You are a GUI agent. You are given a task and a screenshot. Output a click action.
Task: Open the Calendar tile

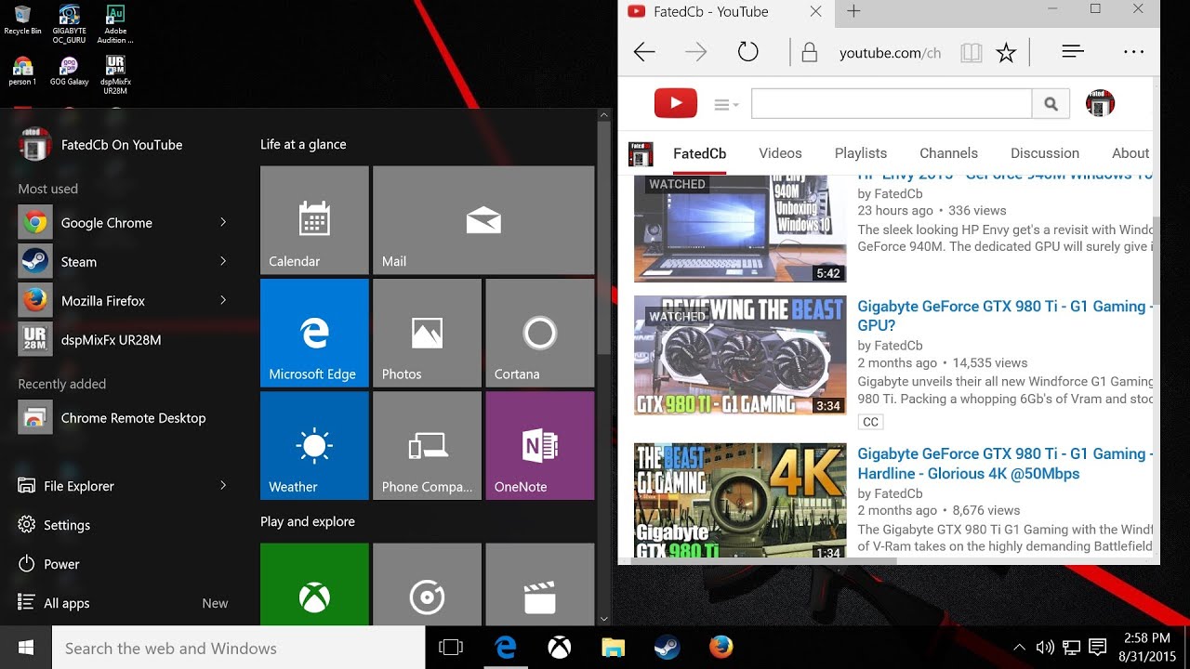[314, 220]
